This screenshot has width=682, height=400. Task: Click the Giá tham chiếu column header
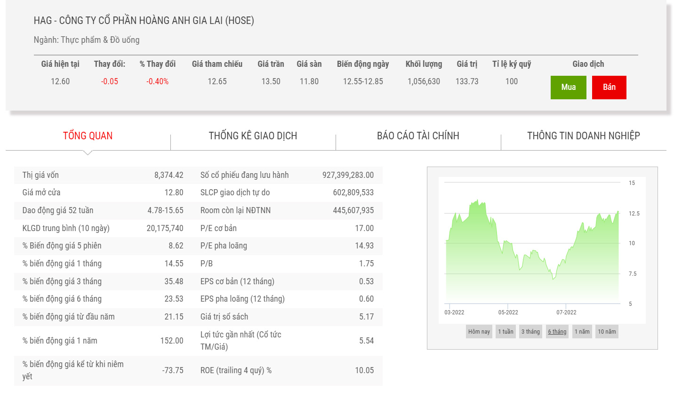point(217,64)
